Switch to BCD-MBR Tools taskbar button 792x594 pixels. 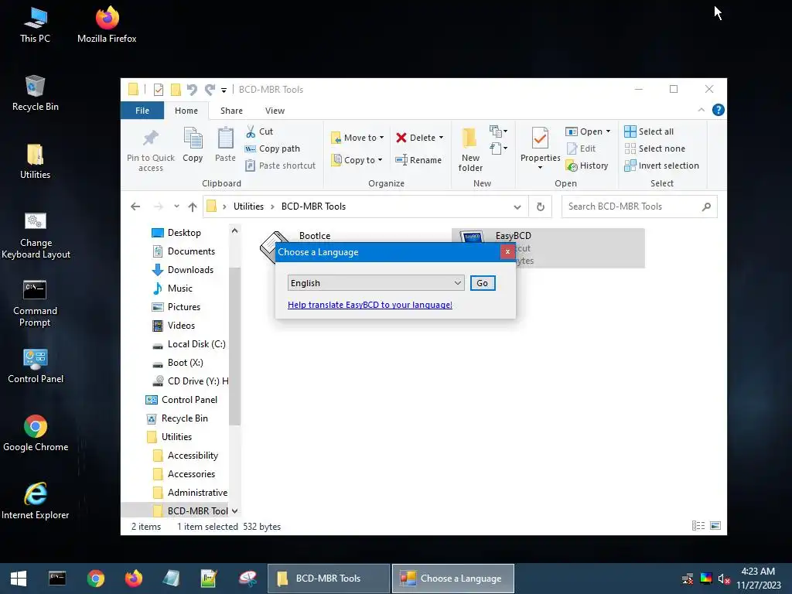click(x=328, y=579)
